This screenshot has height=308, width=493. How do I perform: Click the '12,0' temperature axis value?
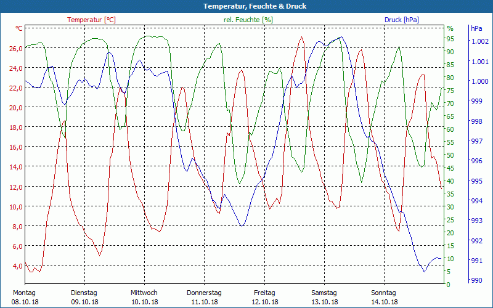point(16,187)
